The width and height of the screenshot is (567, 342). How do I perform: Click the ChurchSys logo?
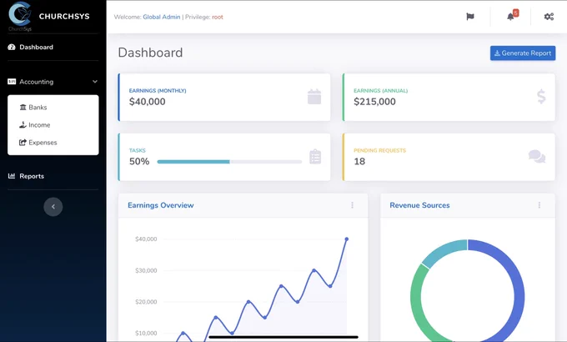tap(20, 17)
